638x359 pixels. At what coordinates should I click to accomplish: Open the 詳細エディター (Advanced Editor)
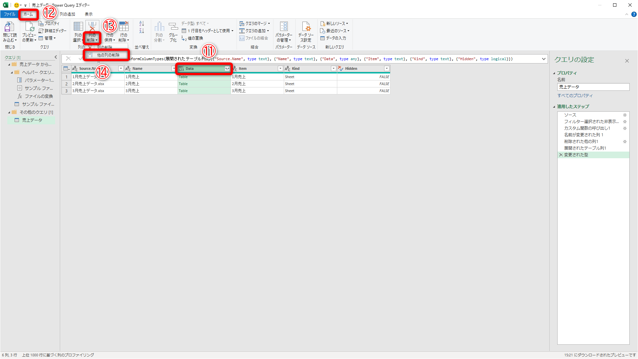point(53,31)
